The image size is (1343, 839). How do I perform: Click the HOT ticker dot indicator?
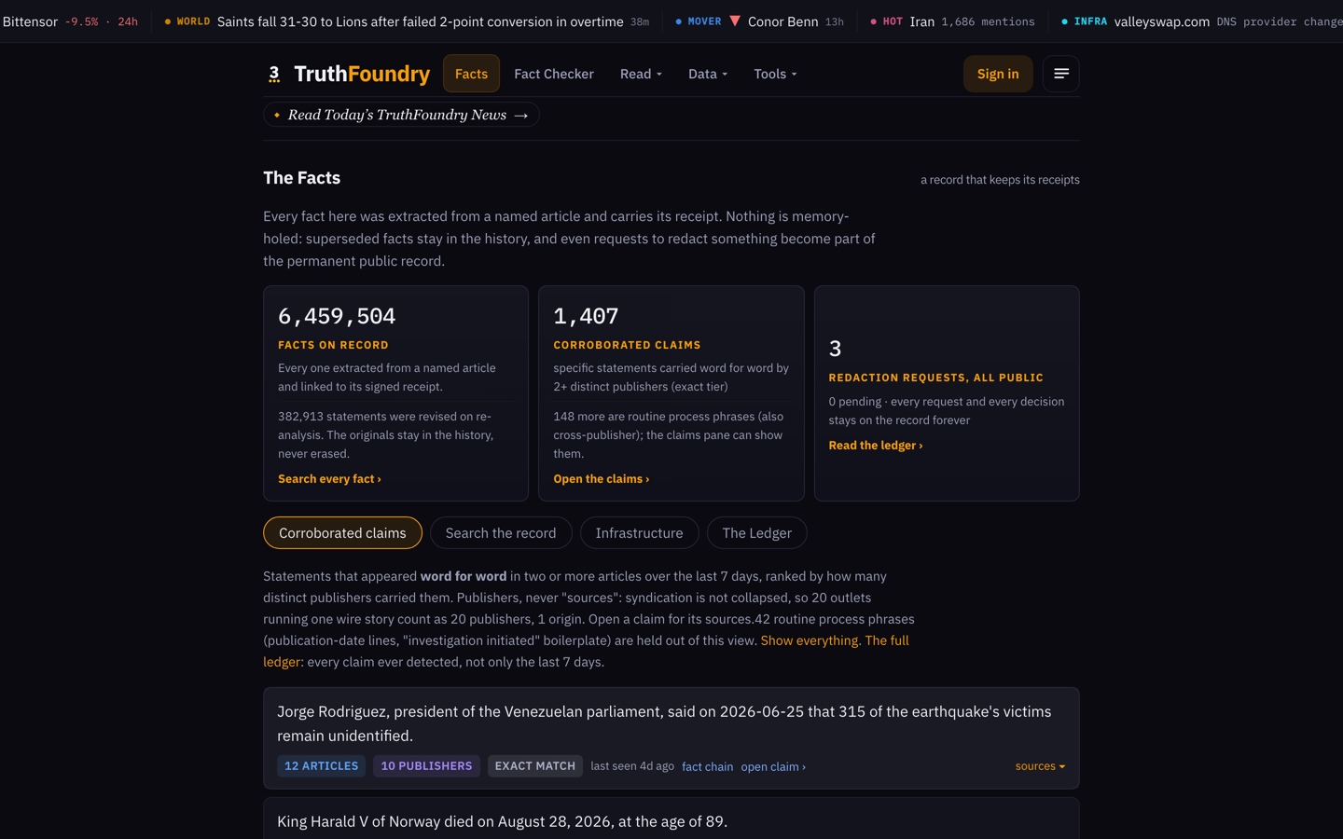(x=873, y=21)
